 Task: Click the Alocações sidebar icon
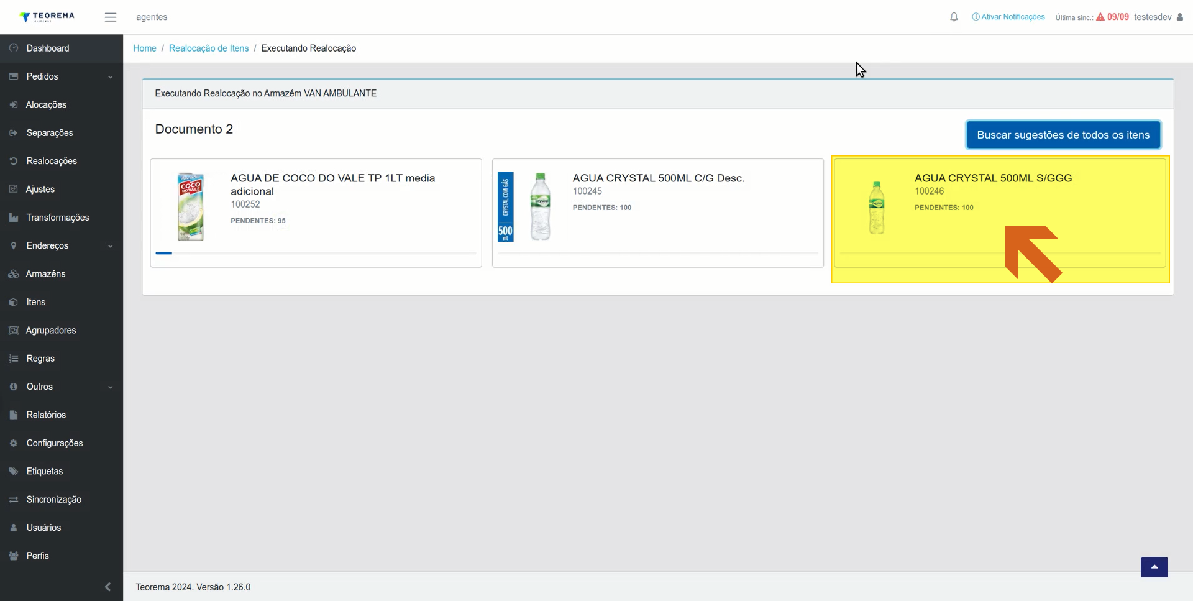(x=14, y=104)
